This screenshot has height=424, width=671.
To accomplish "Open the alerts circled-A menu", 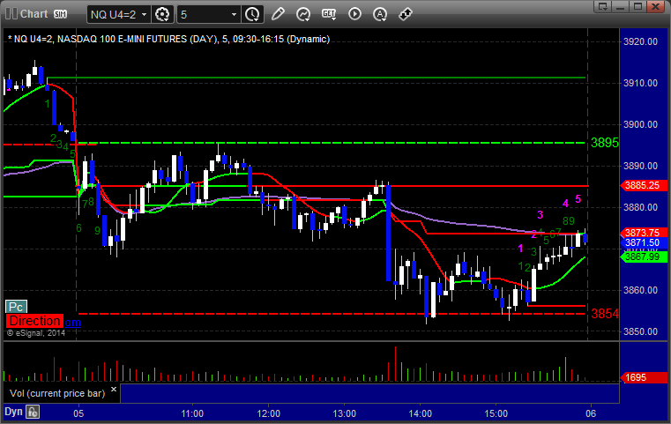I will point(380,15).
